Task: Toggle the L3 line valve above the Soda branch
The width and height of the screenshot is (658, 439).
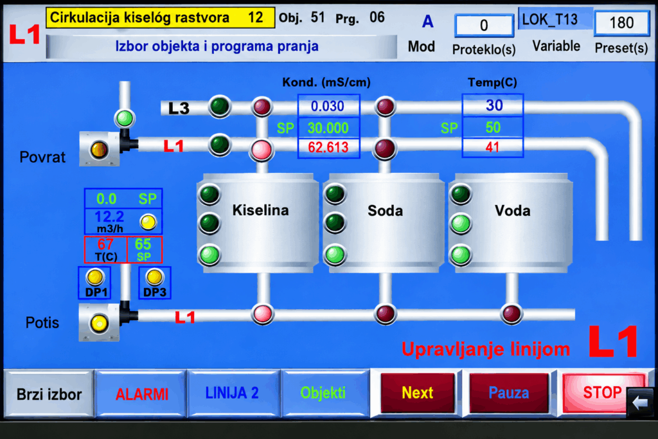Action: tap(385, 107)
